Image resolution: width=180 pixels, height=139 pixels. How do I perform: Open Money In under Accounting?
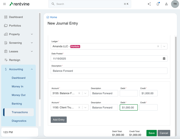pos(18,86)
